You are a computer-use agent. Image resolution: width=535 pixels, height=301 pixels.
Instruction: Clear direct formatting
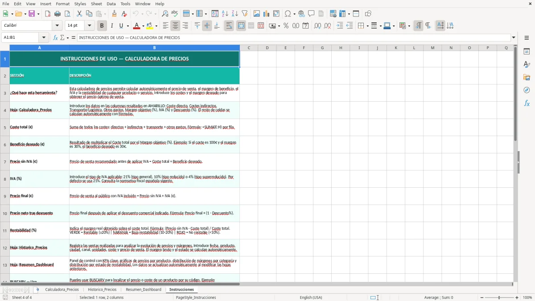[x=124, y=14]
